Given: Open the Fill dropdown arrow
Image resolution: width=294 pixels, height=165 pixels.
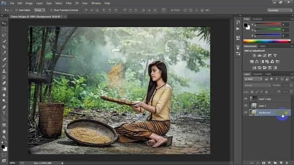Looking at the screenshot, I should coord(291,92).
